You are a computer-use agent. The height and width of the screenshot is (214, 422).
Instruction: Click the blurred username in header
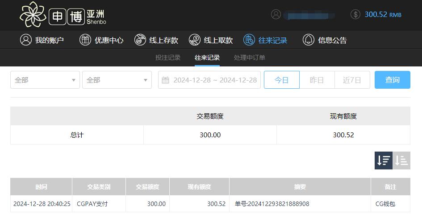(309, 15)
